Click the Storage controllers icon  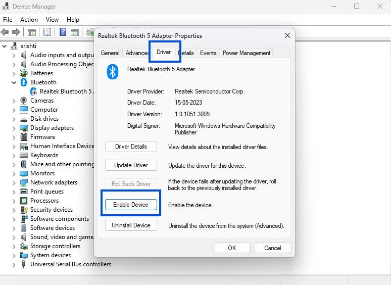click(x=24, y=246)
